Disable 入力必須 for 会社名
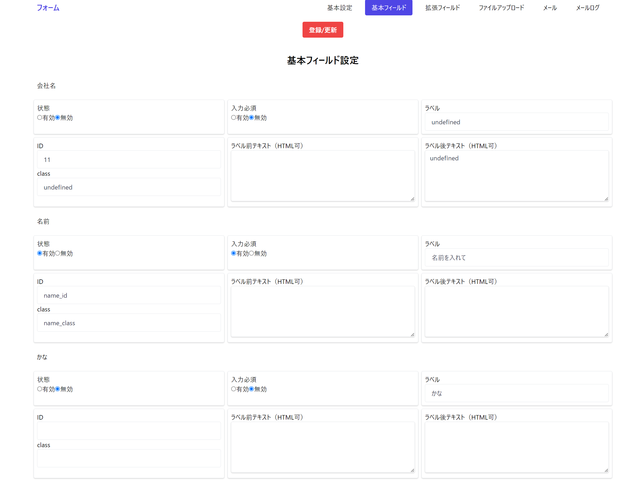 (252, 118)
